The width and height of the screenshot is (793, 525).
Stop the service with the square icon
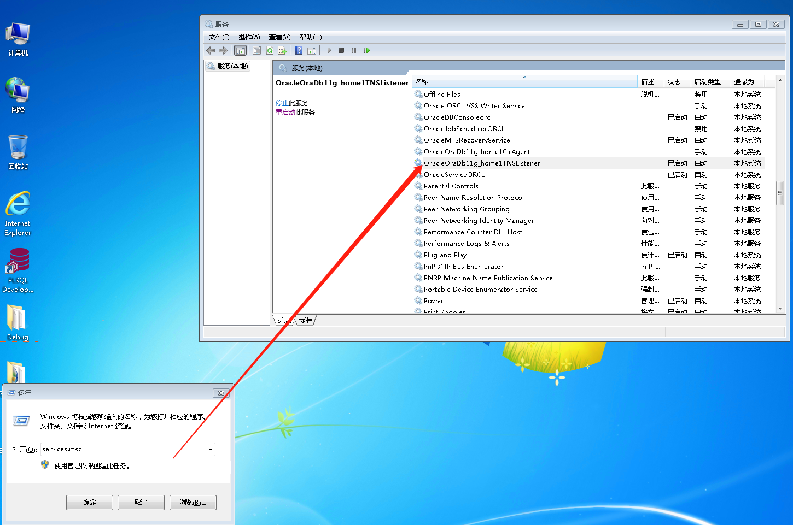pos(341,50)
